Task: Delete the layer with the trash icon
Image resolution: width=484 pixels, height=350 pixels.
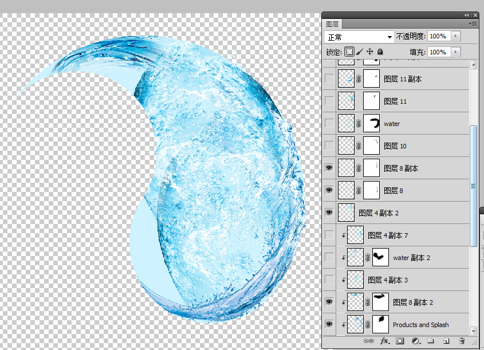Action: click(x=462, y=341)
